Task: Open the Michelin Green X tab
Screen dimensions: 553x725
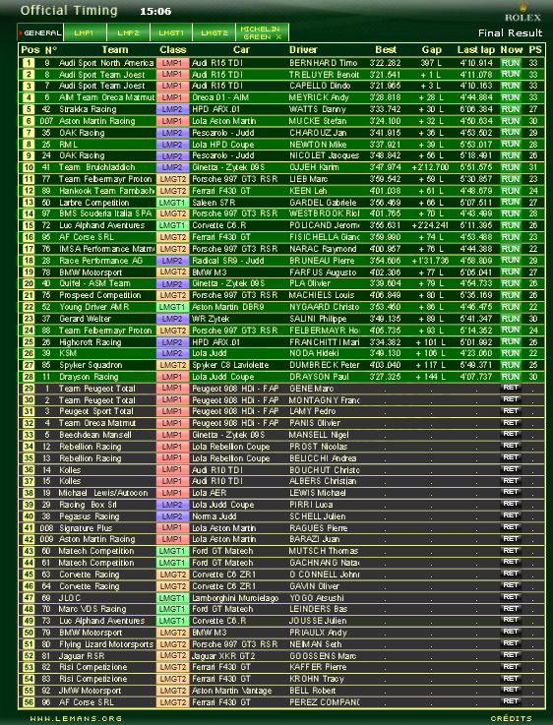Action: (262, 32)
